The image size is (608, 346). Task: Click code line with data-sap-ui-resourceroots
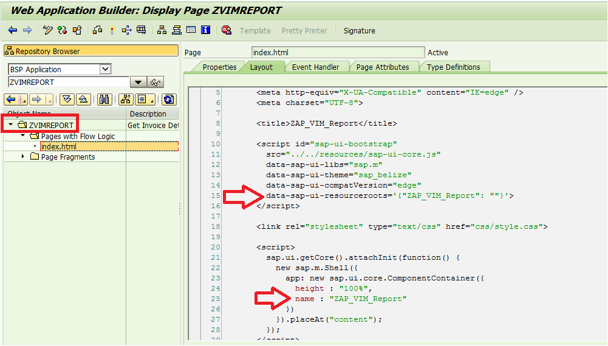point(390,195)
